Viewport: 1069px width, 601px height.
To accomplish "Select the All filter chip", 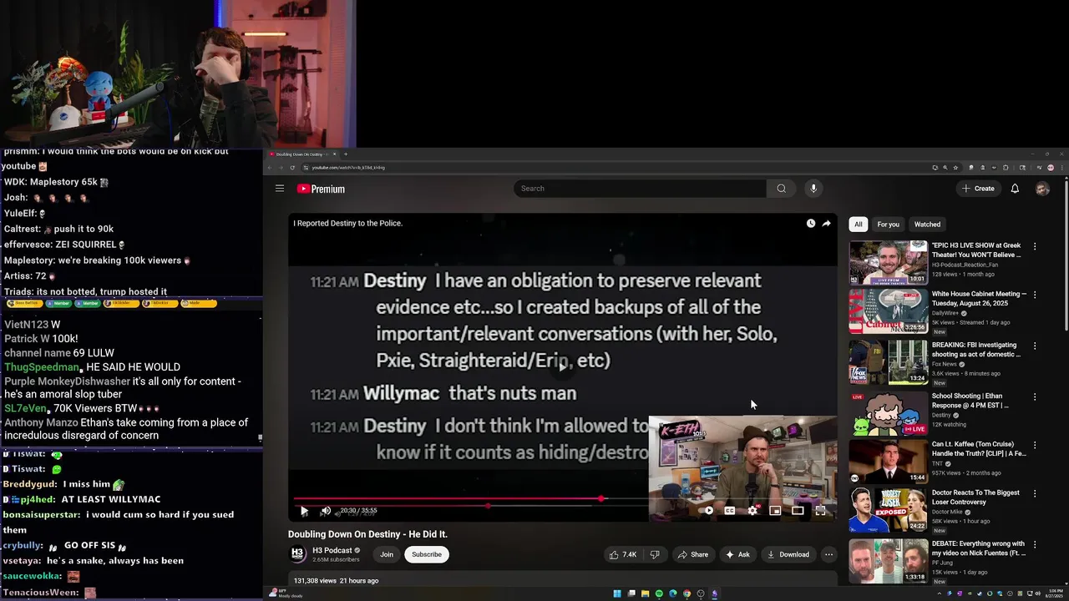I will click(x=858, y=225).
